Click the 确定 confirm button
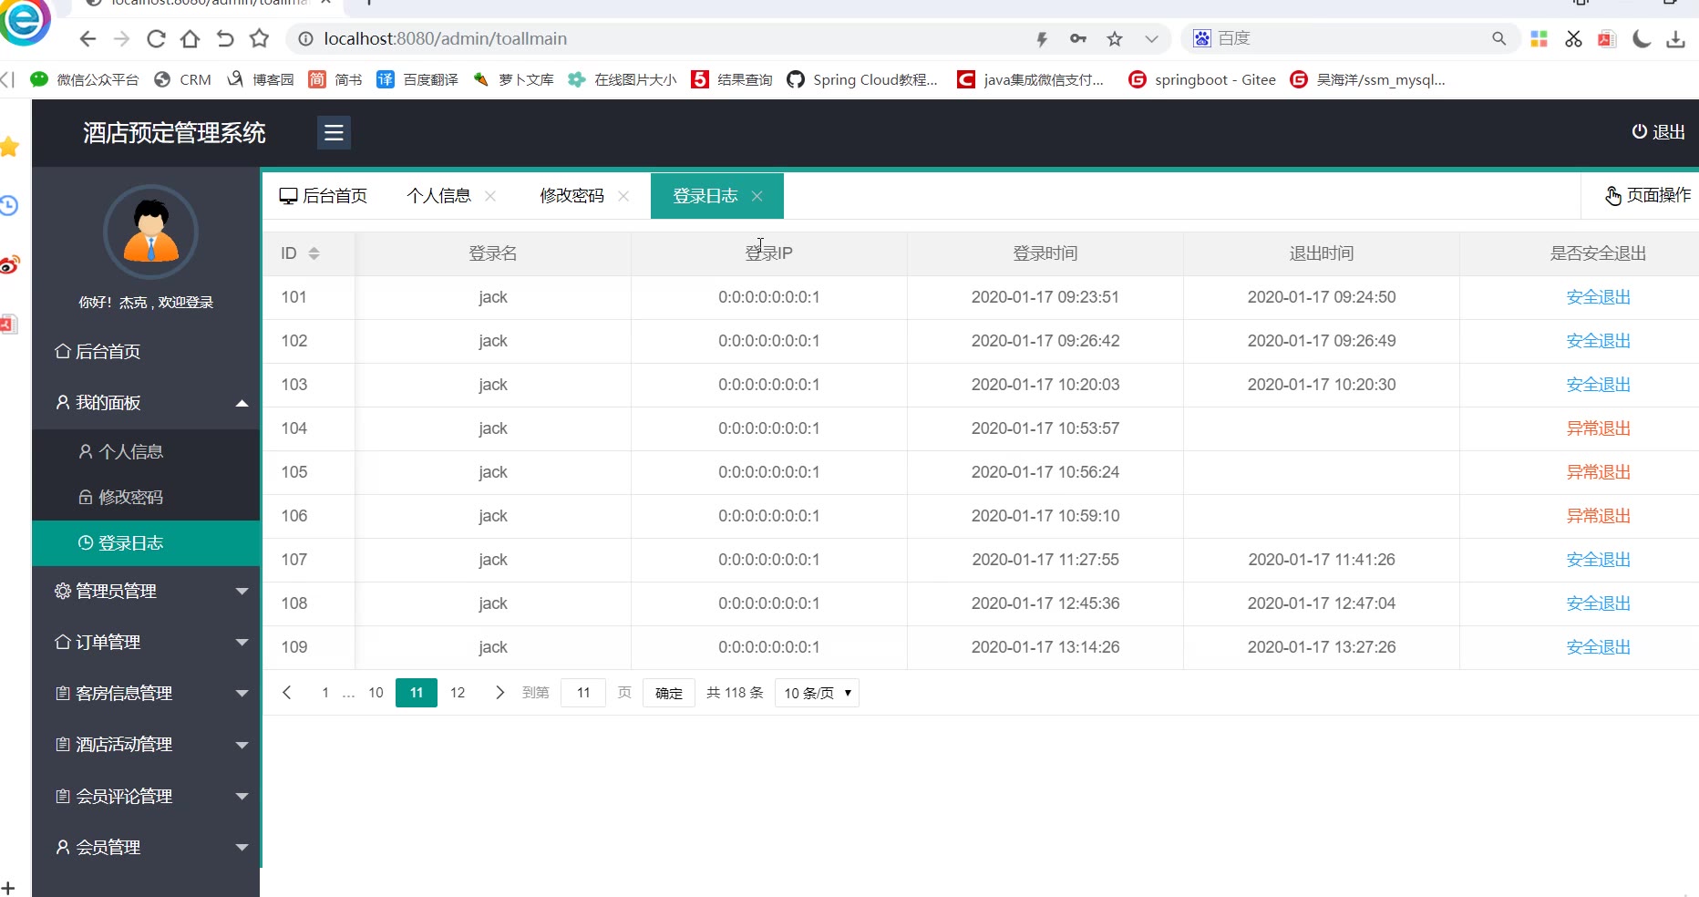 click(x=669, y=693)
